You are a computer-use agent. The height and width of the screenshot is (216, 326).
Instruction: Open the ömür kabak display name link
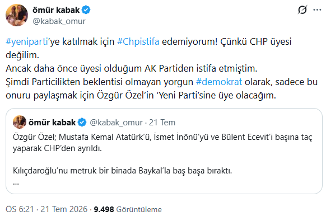(x=56, y=10)
